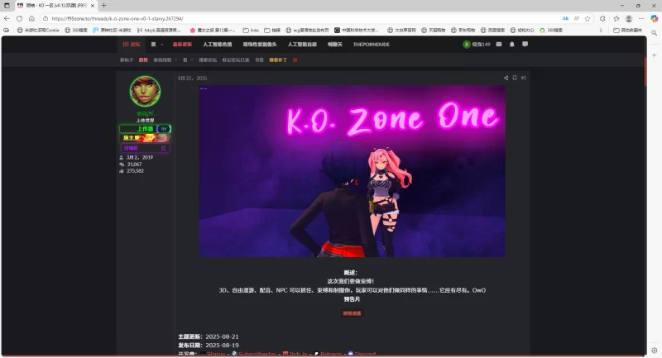662x358 pixels.
Task: Open sidebar settings gear icon
Action: click(654, 351)
